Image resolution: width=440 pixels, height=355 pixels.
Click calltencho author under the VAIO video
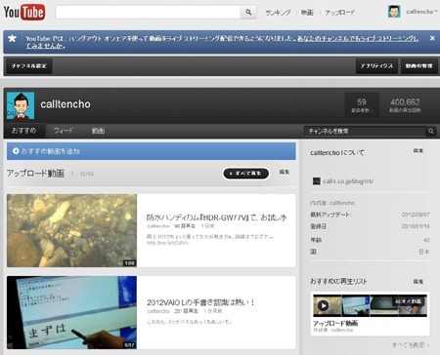pos(158,311)
